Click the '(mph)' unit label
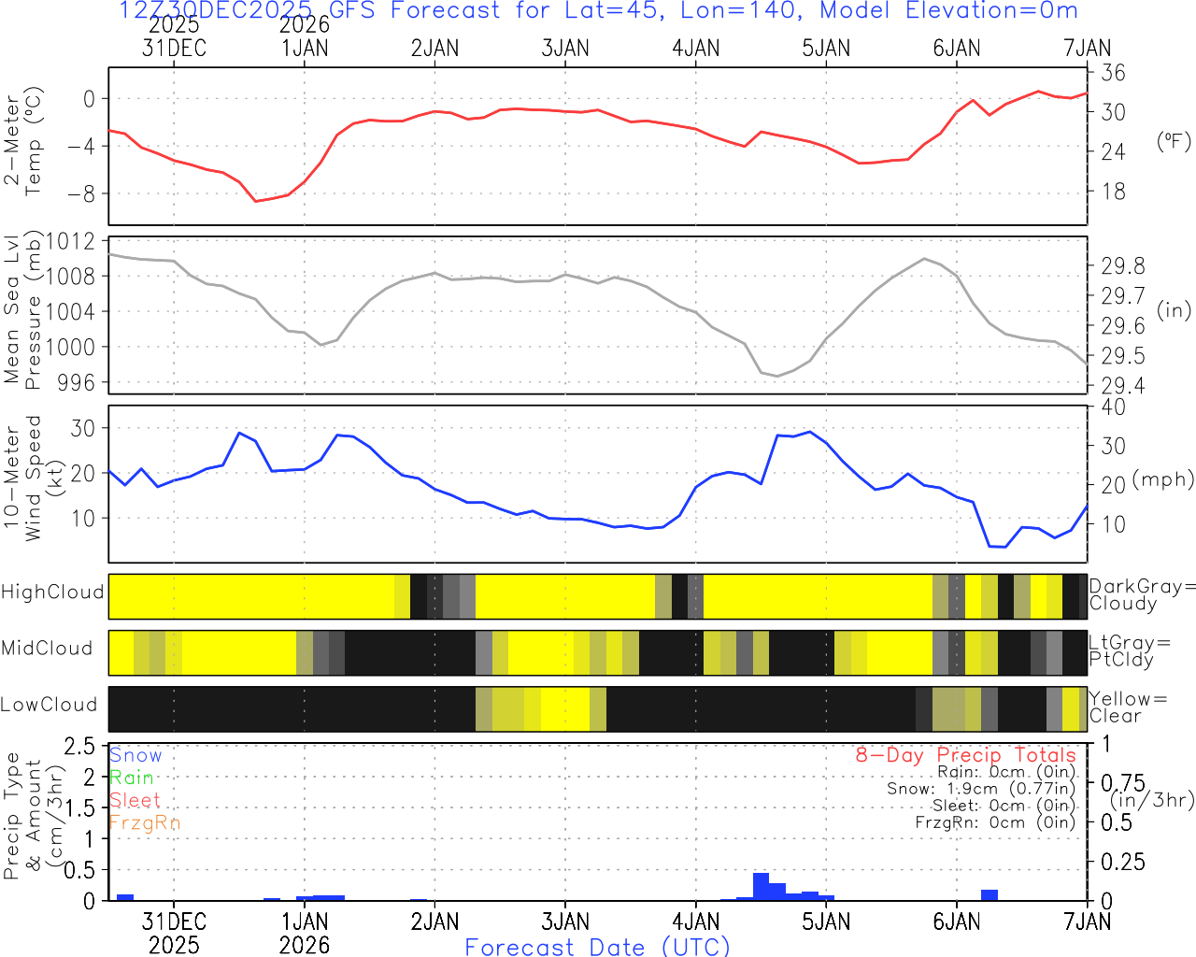 tap(1163, 479)
